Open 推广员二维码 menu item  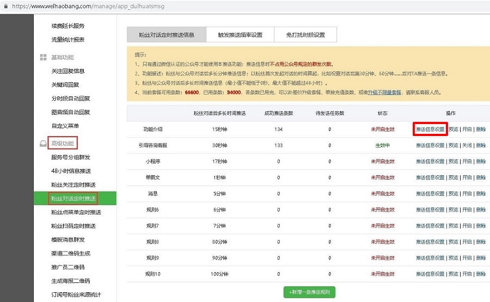(68, 267)
